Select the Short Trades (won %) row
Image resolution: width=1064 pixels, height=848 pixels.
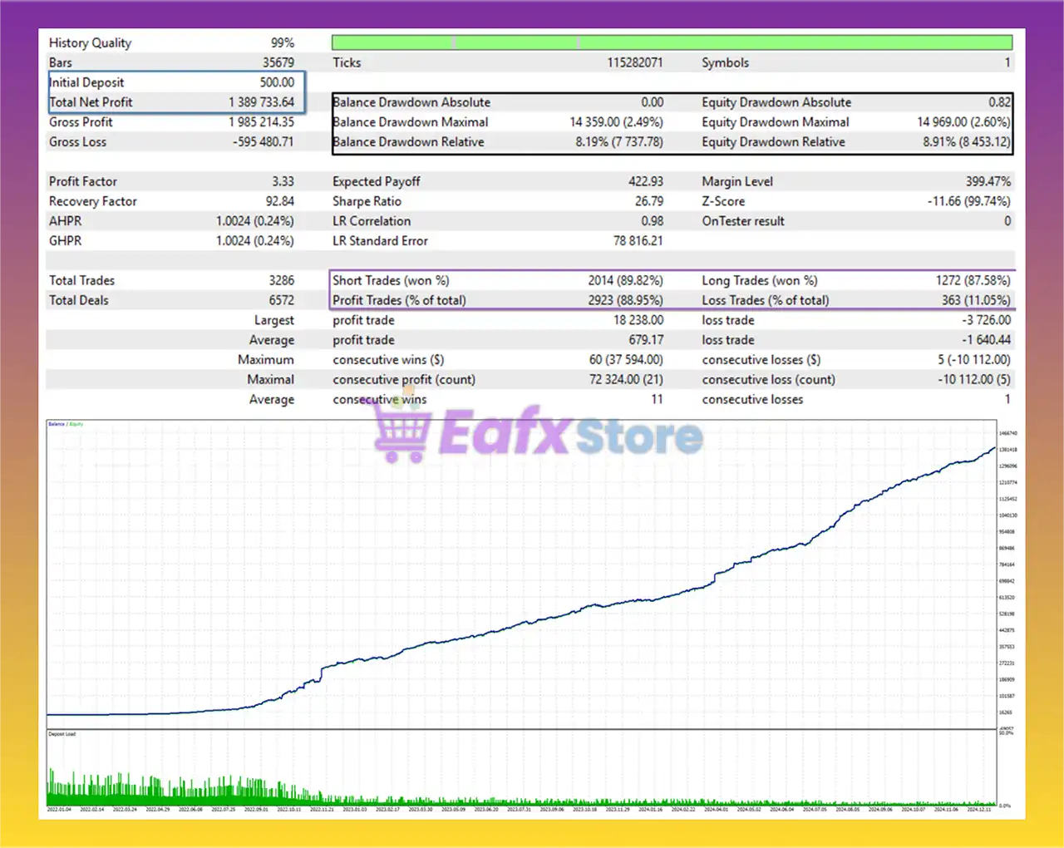point(497,281)
